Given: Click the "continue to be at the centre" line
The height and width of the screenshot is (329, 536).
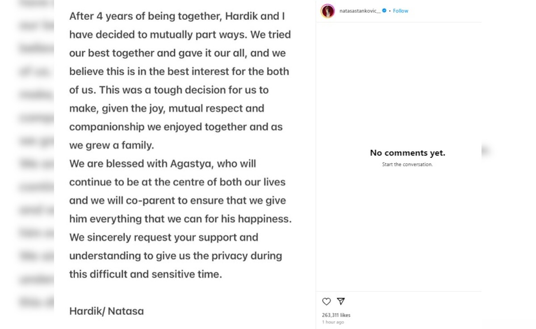Looking at the screenshot, I should click(x=177, y=182).
